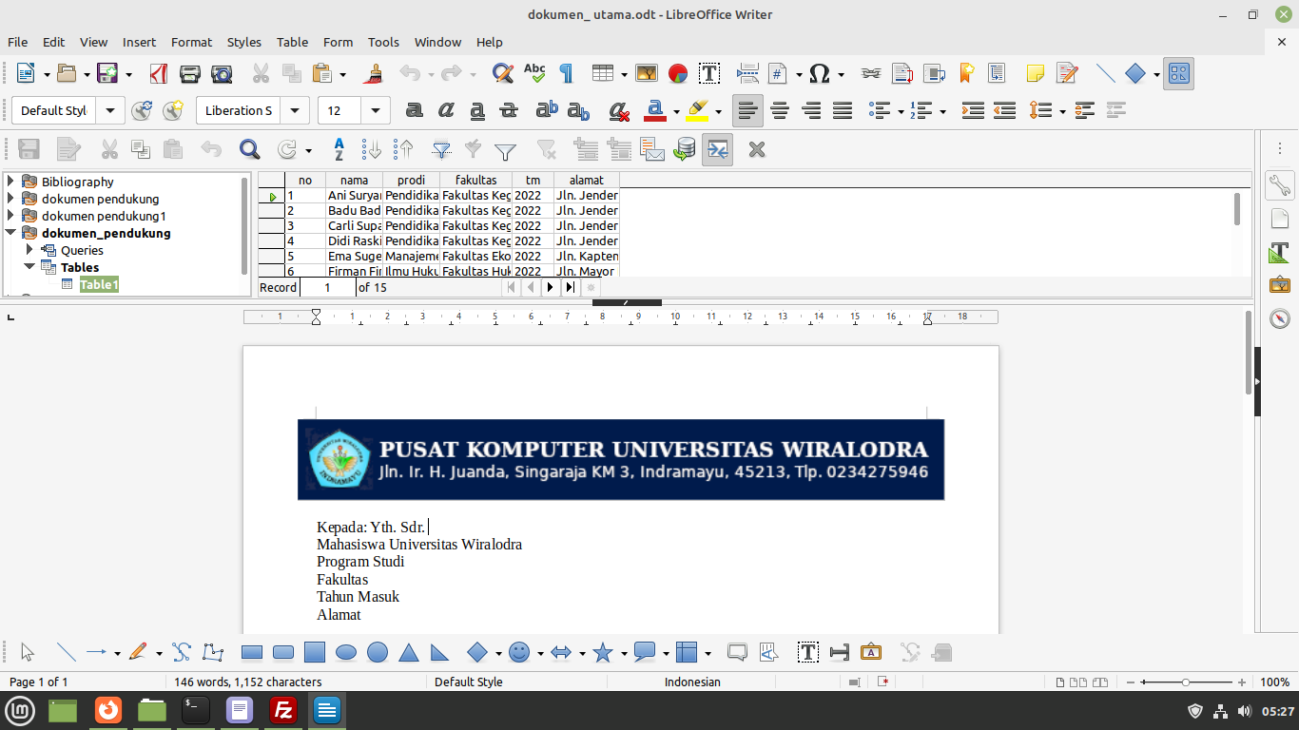
Task: Insert Fontwork text from drawing bar
Action: (871, 653)
